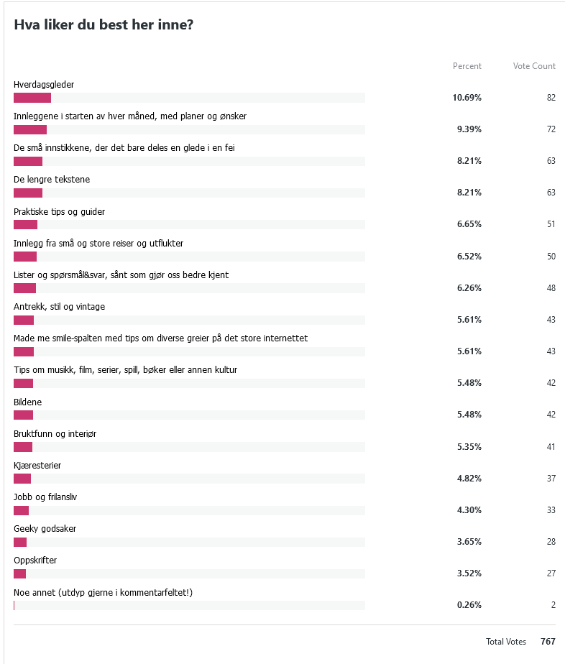Click the Geeky godsaker label
The image size is (565, 664).
pos(45,529)
